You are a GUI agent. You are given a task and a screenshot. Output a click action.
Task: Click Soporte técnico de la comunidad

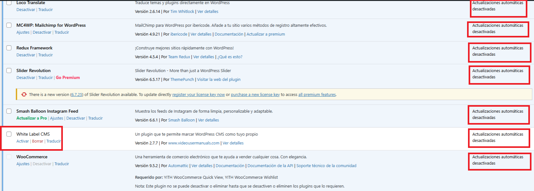tap(326, 166)
